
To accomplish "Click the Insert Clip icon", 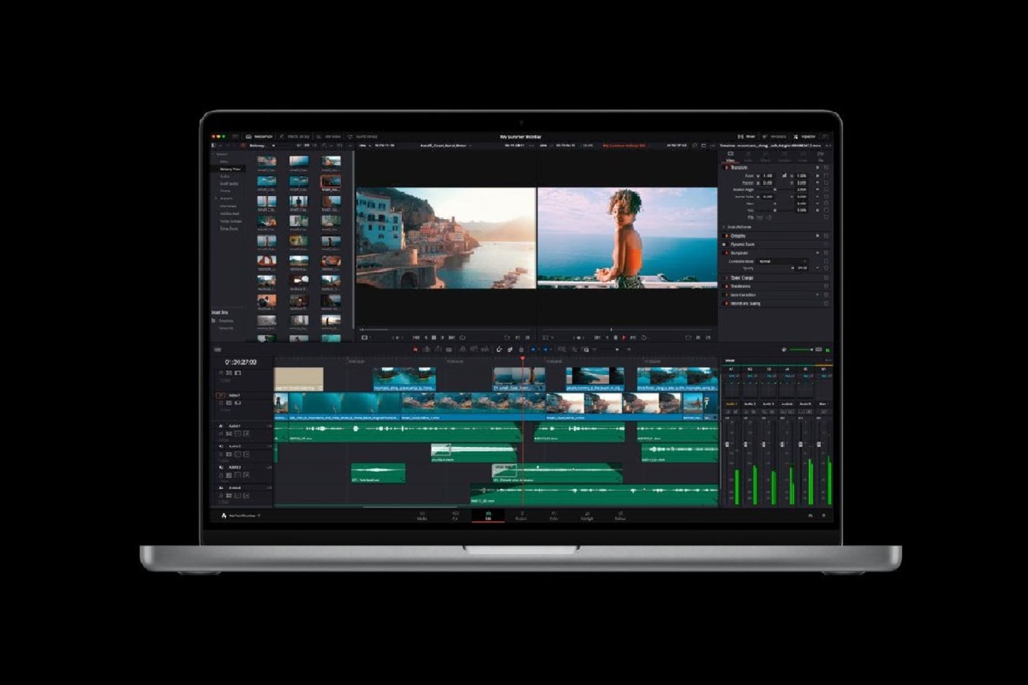I will coord(463,349).
